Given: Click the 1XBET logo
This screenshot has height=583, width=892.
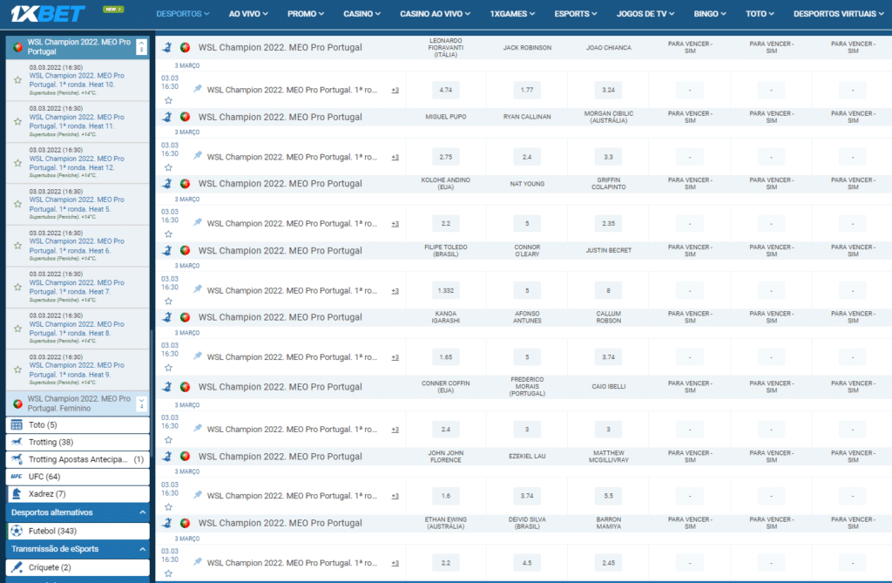Looking at the screenshot, I should pos(48,13).
